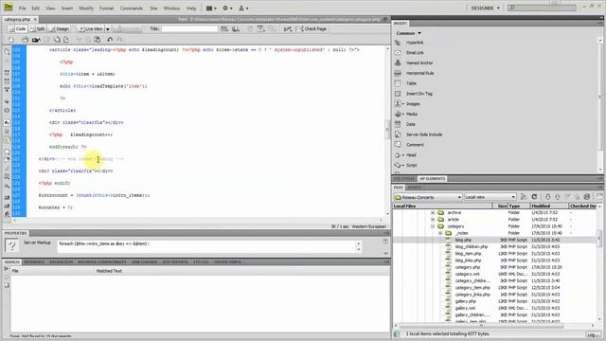
Task: Click the green play Find All icon in the Search panel
Action: click(7, 269)
